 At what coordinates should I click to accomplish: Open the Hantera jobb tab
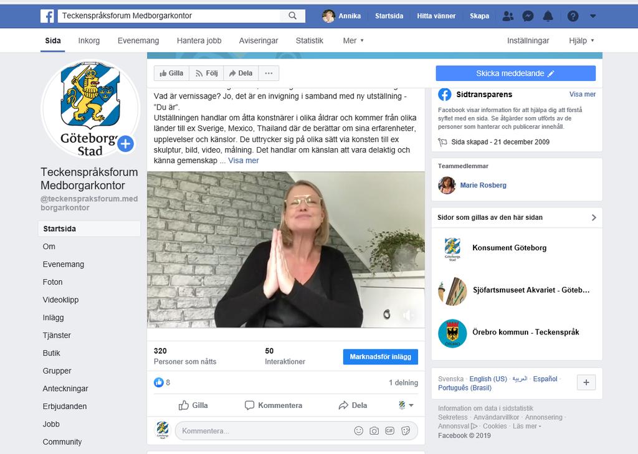coord(199,40)
